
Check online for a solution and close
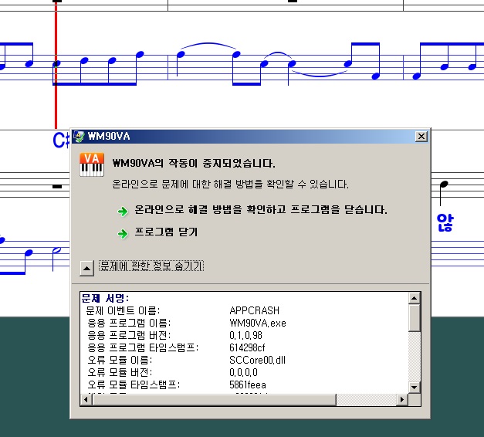pyautogui.click(x=260, y=210)
